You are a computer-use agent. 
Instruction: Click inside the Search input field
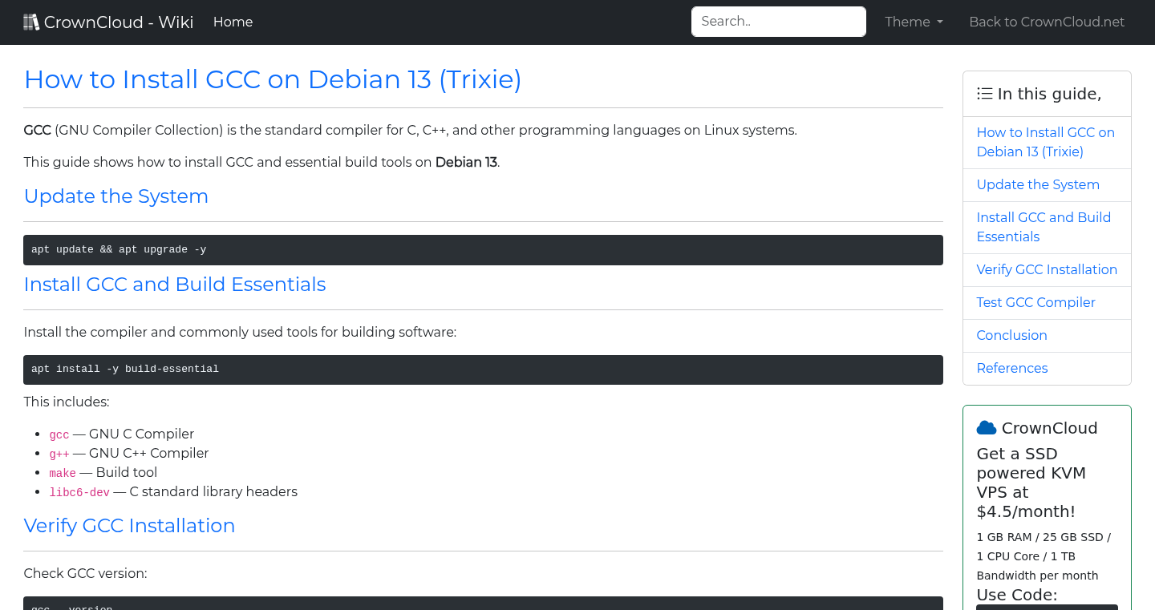(778, 21)
